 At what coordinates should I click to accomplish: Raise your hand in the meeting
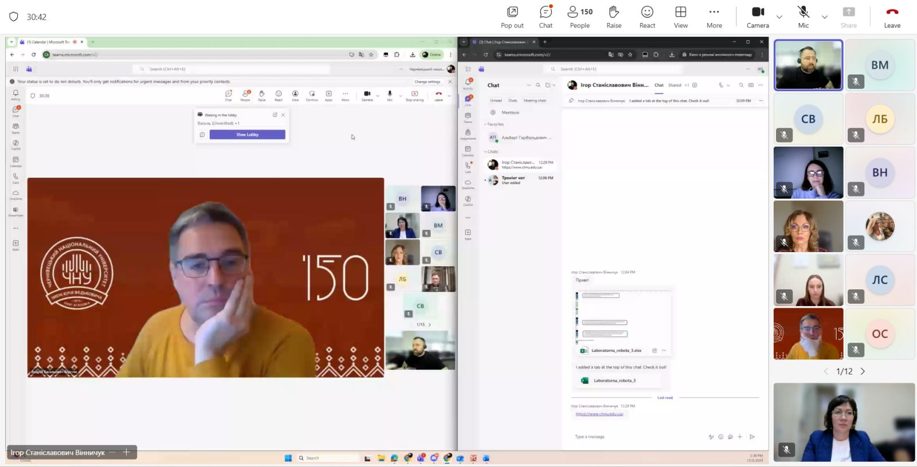click(x=614, y=17)
